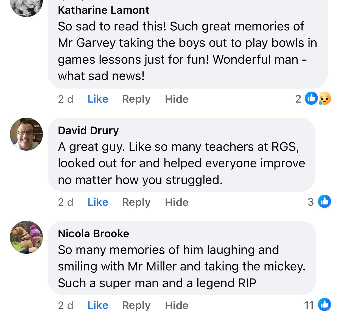Like Katharine Lamont's comment
341x319 pixels.
(98, 99)
